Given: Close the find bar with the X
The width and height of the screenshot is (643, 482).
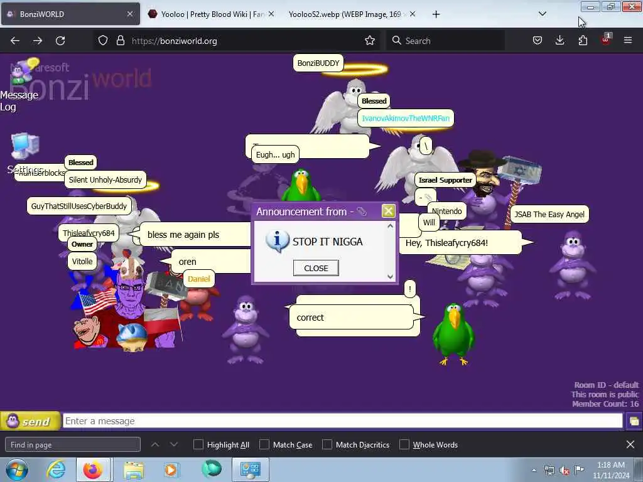Looking at the screenshot, I should tap(630, 444).
